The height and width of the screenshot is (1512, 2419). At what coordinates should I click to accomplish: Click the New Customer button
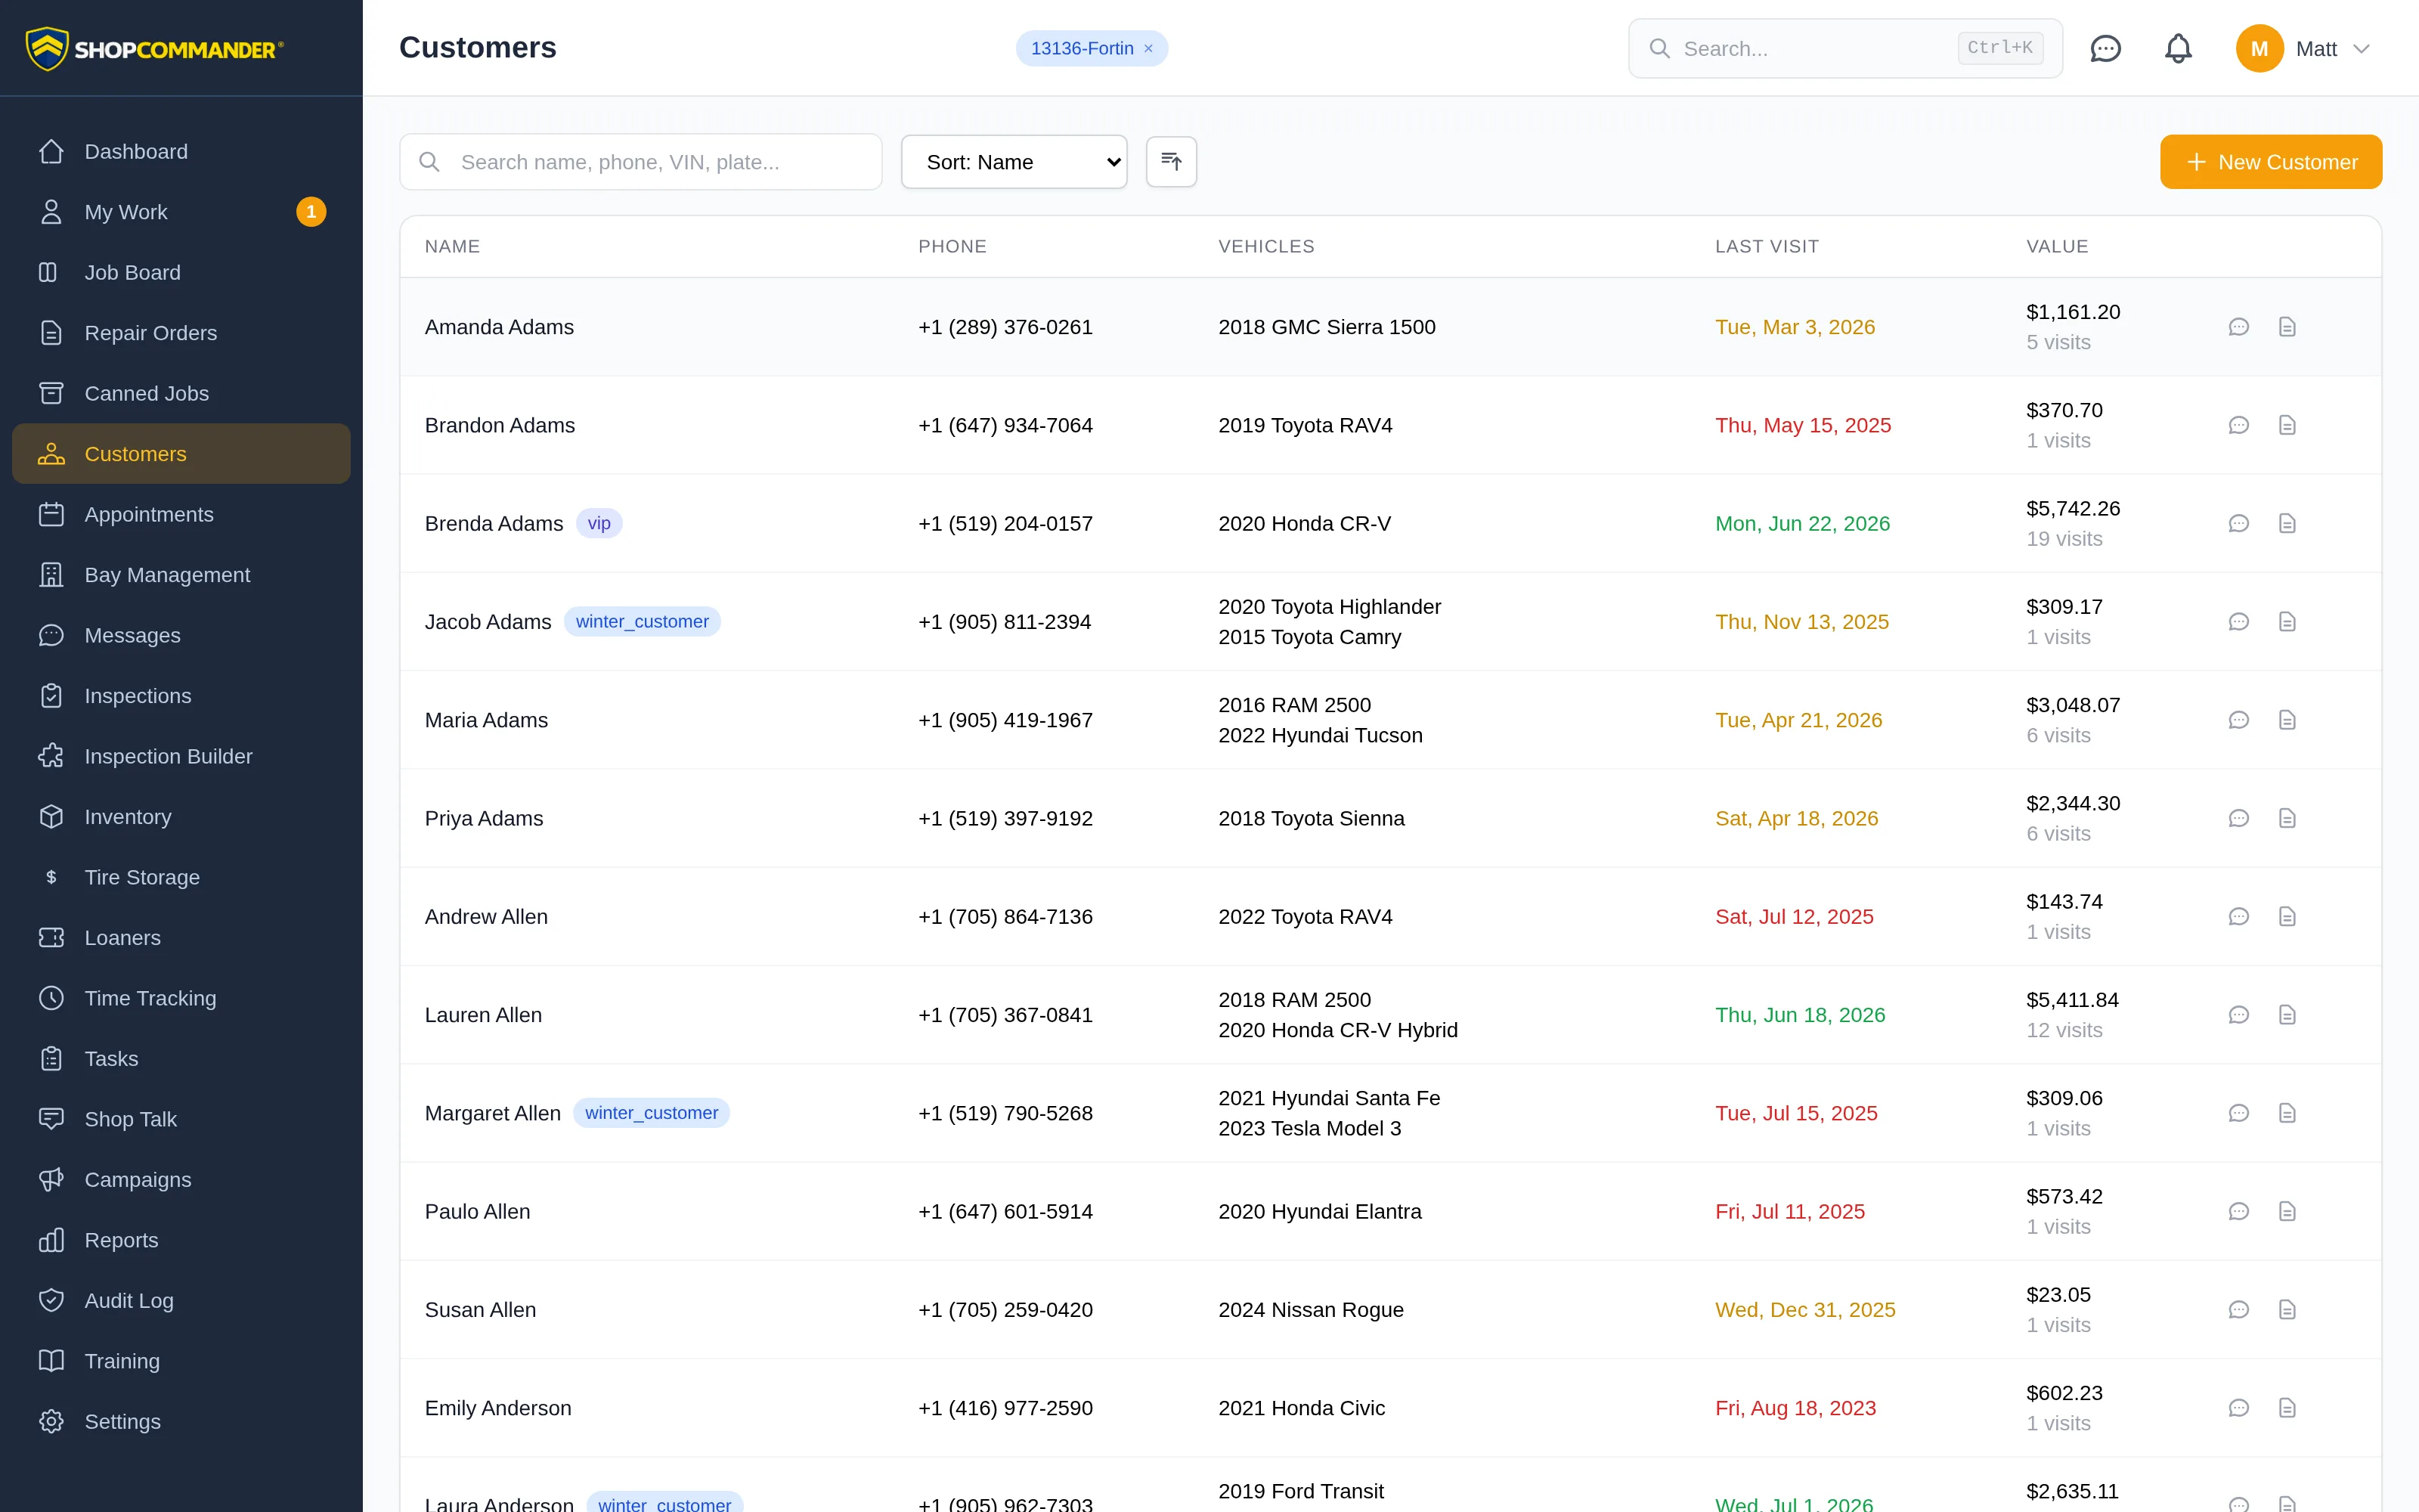(x=2271, y=162)
